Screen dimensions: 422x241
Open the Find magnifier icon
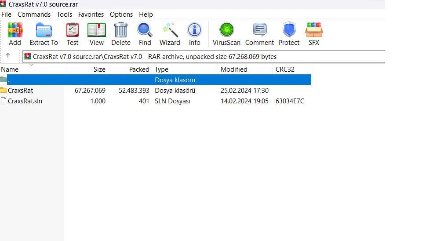tap(145, 30)
